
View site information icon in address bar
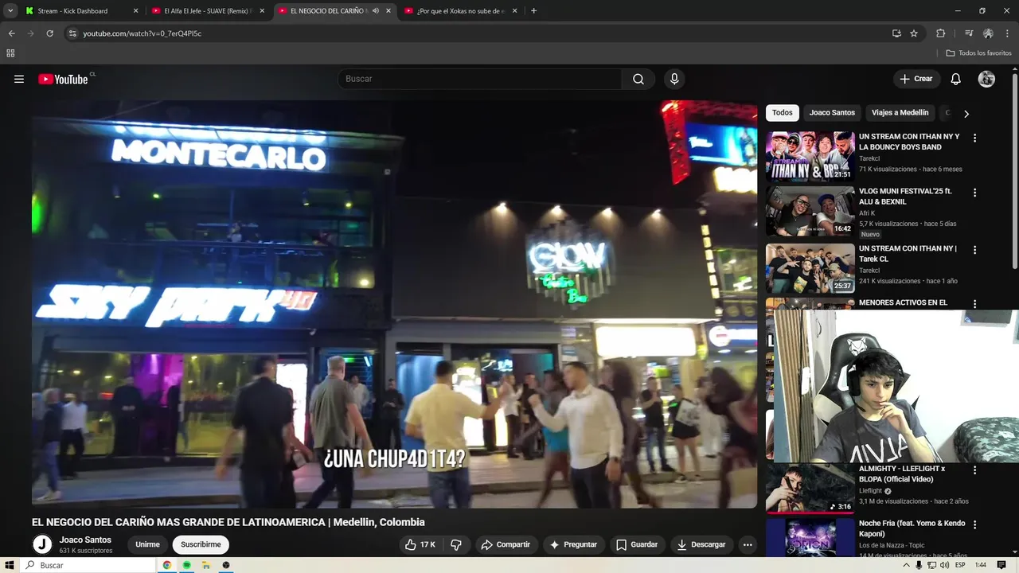tap(72, 33)
